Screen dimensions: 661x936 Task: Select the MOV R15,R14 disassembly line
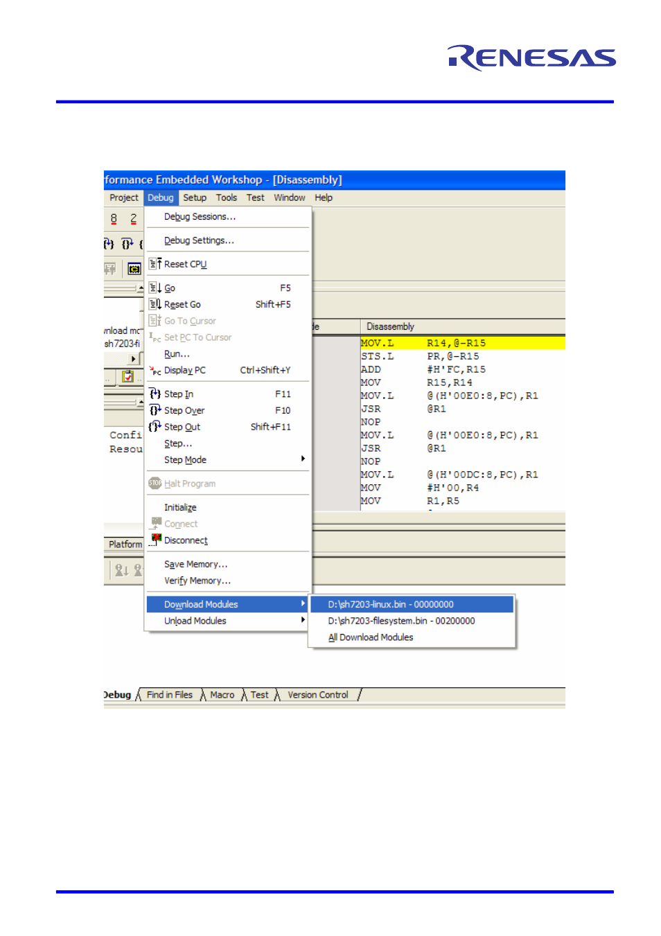(463, 382)
